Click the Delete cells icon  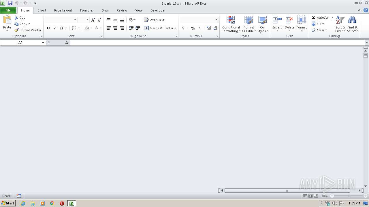(x=289, y=20)
